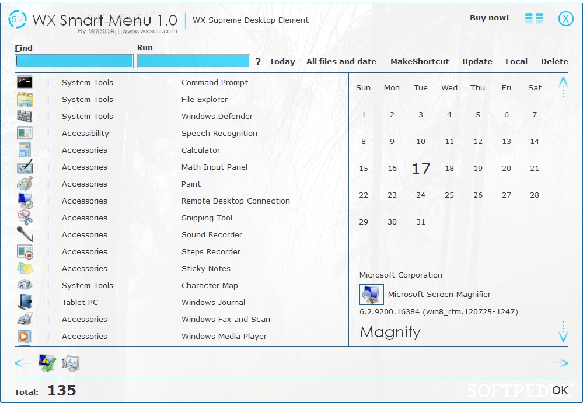Select the Windows Defender wall icon
Screen dimensions: 583x403
coord(25,116)
